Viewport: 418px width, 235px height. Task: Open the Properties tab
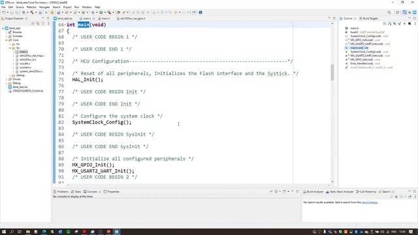tap(112, 191)
